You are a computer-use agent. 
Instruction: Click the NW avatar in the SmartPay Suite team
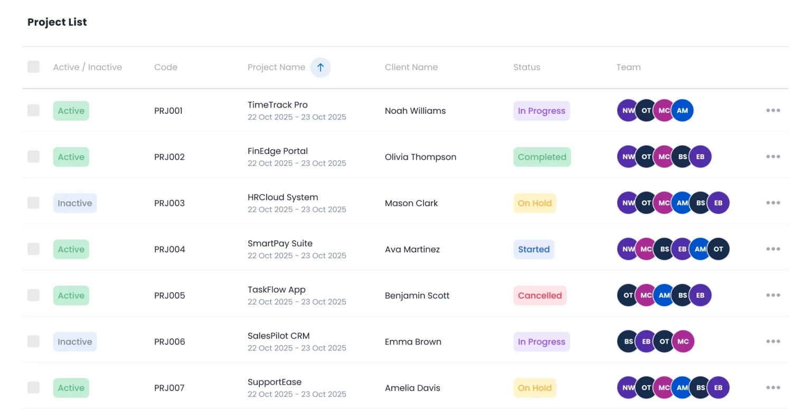627,249
